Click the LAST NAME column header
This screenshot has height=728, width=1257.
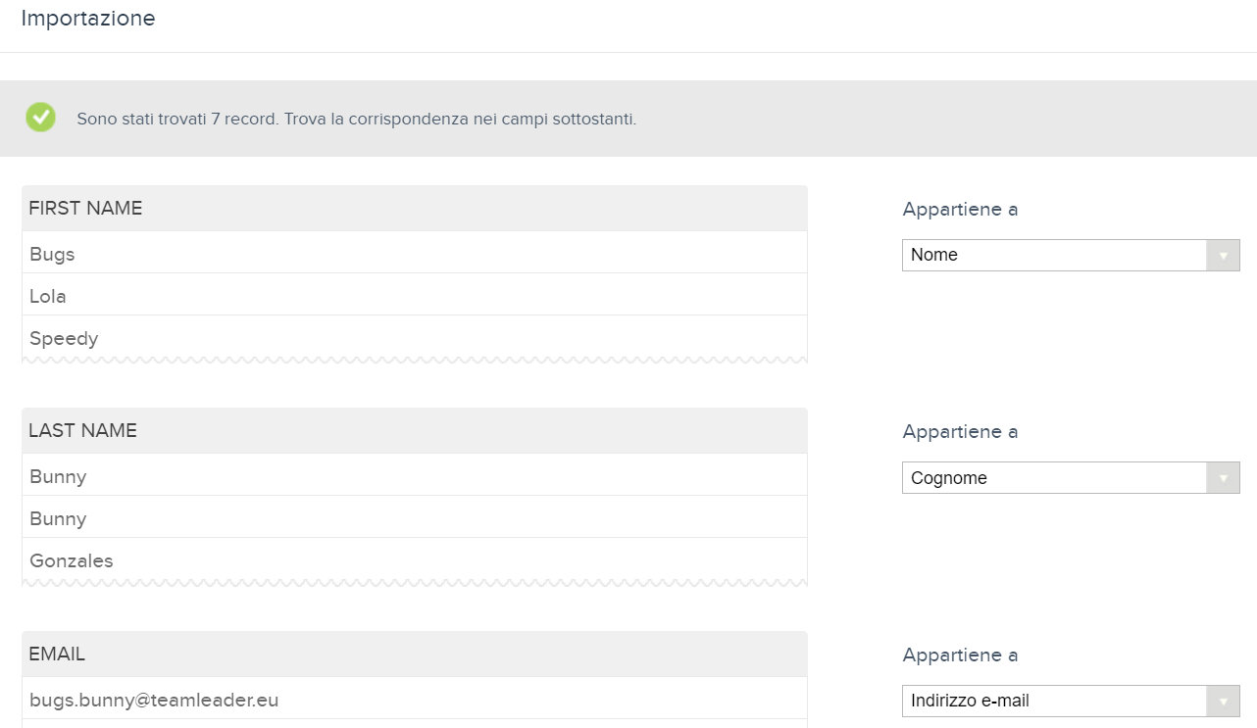point(82,430)
